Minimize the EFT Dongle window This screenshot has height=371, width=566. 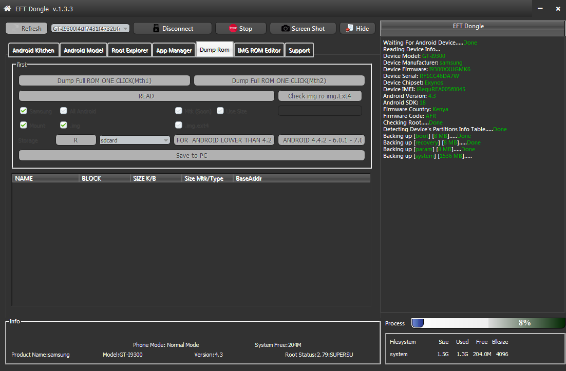(540, 8)
